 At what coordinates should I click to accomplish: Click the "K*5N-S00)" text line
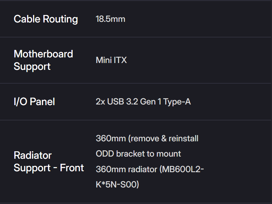(x=117, y=184)
